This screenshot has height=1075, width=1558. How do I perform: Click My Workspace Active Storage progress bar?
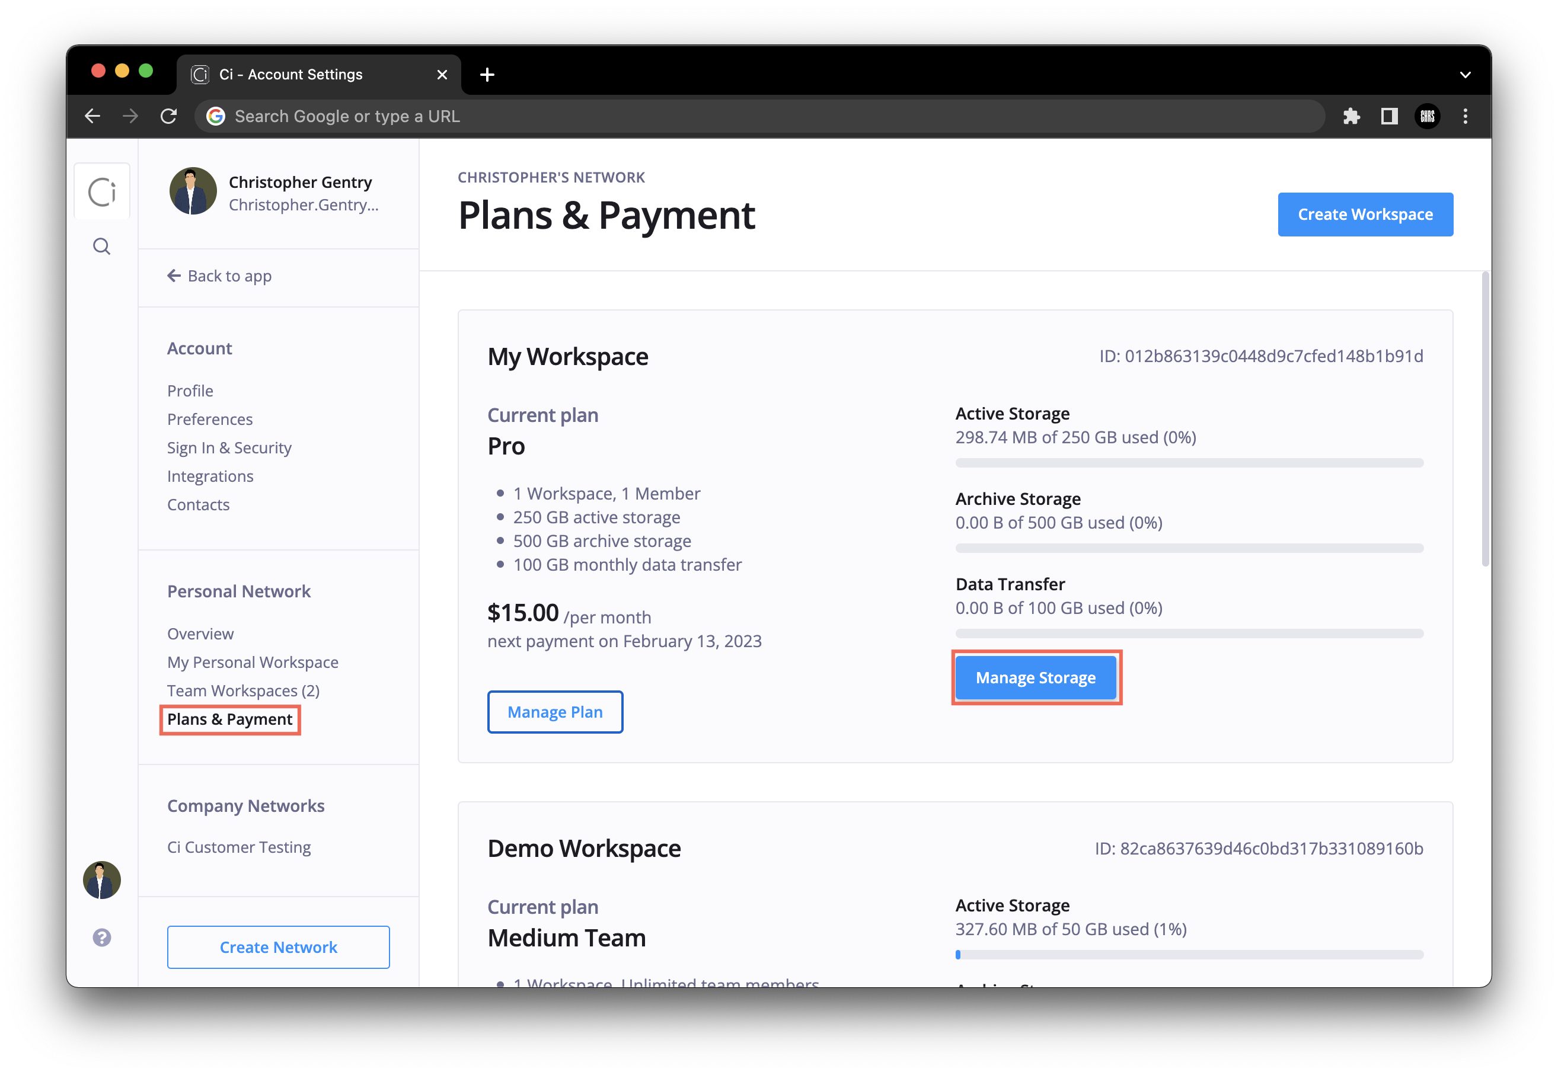pyautogui.click(x=1189, y=463)
